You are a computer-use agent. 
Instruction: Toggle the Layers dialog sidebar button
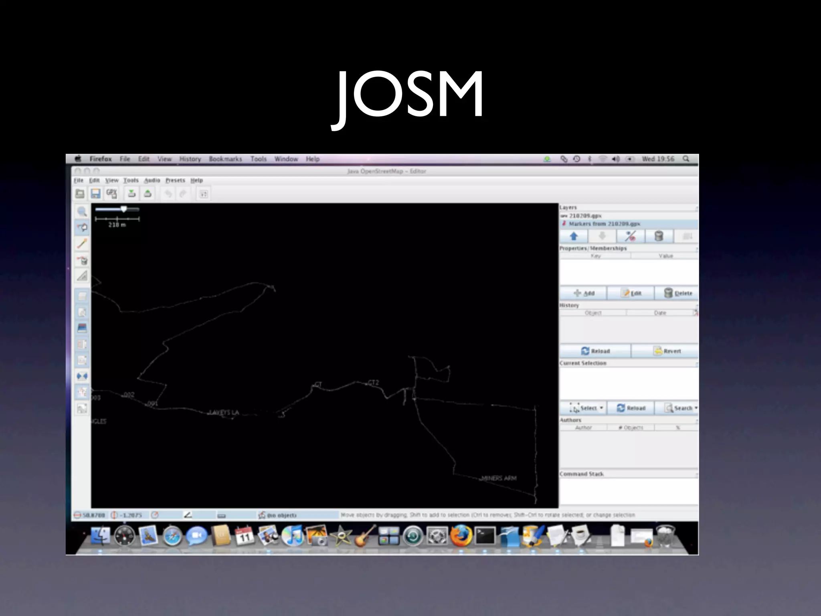pyautogui.click(x=82, y=296)
